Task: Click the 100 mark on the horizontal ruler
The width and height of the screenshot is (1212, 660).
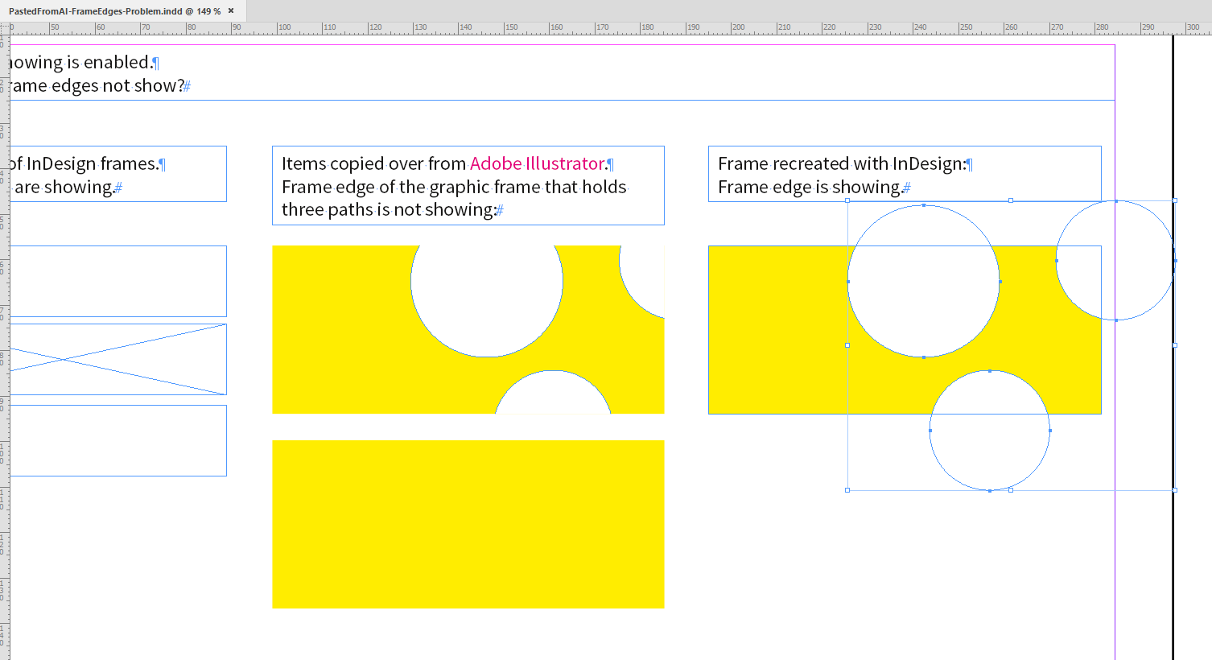Action: tap(285, 27)
